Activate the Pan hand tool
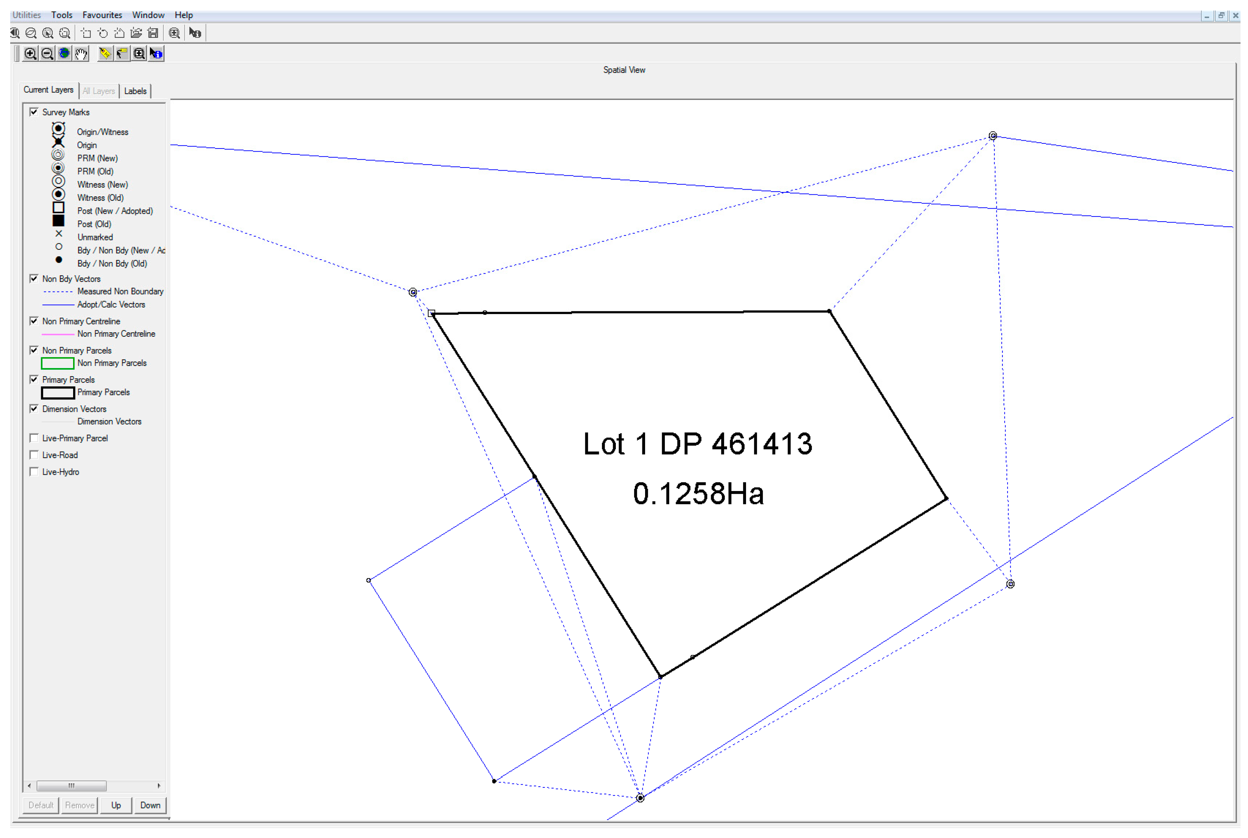Image resolution: width=1248 pixels, height=838 pixels. click(x=81, y=53)
